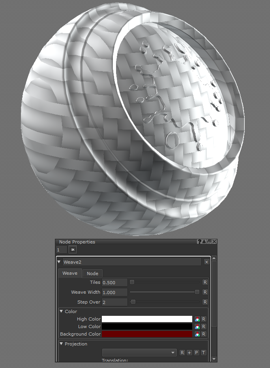Click the help icon in Node Properties header
The width and height of the screenshot is (270, 368).
(200, 242)
